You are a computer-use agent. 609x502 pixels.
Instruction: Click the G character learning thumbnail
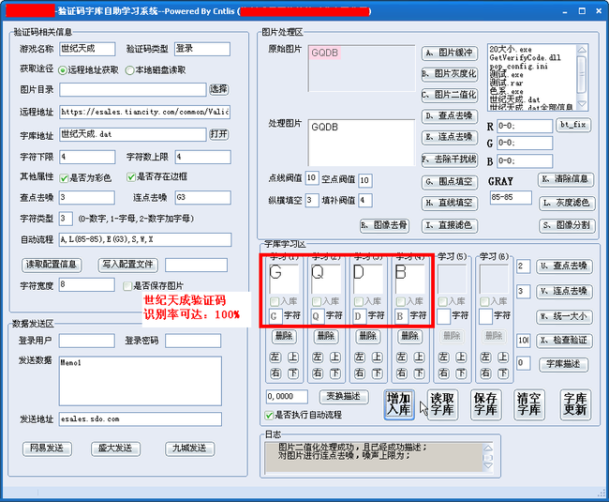click(x=284, y=280)
